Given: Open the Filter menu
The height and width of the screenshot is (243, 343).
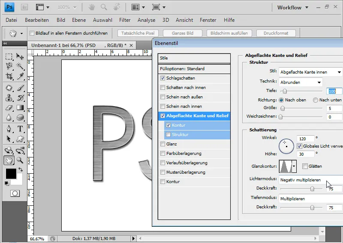Looking at the screenshot, I should click(125, 20).
